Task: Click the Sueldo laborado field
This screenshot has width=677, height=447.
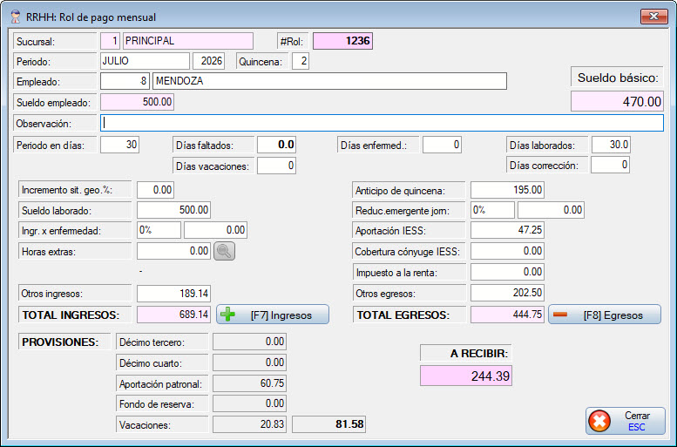Action: (x=173, y=210)
